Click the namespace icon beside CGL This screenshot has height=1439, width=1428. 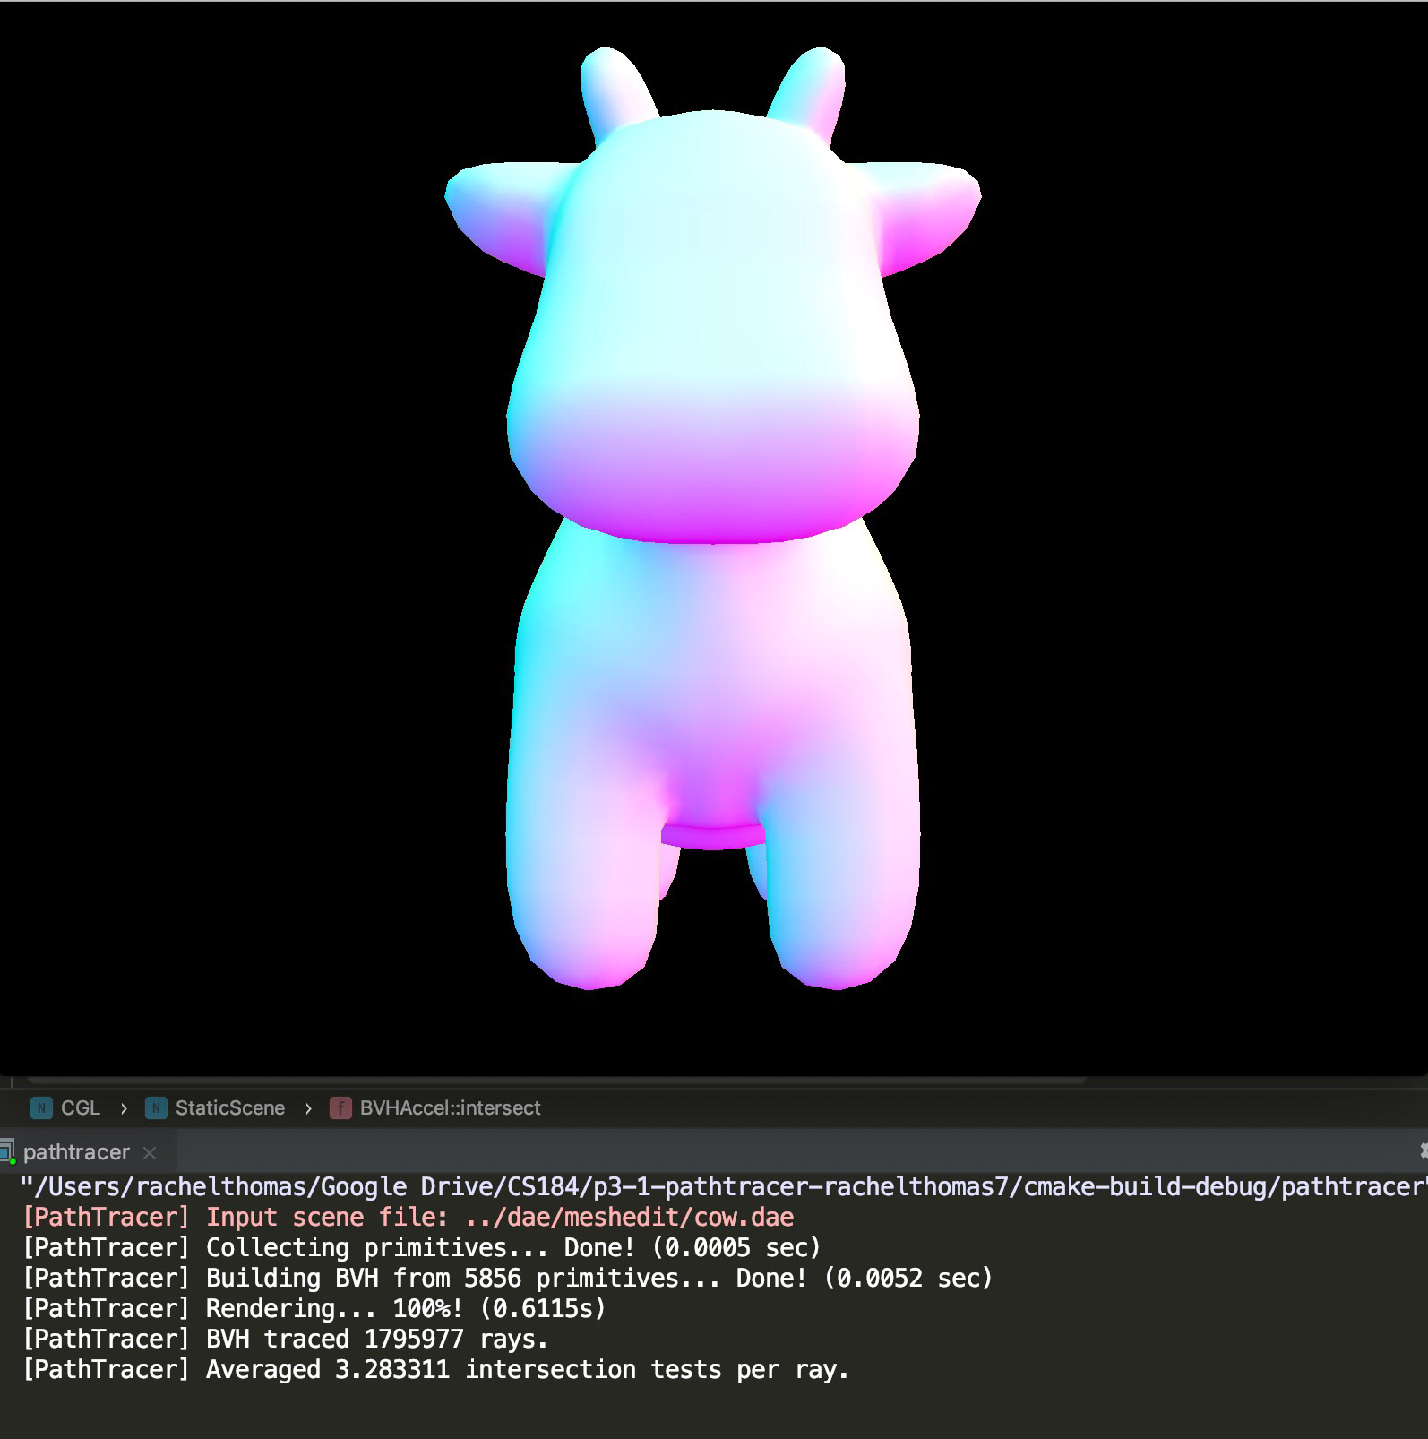pos(41,1108)
